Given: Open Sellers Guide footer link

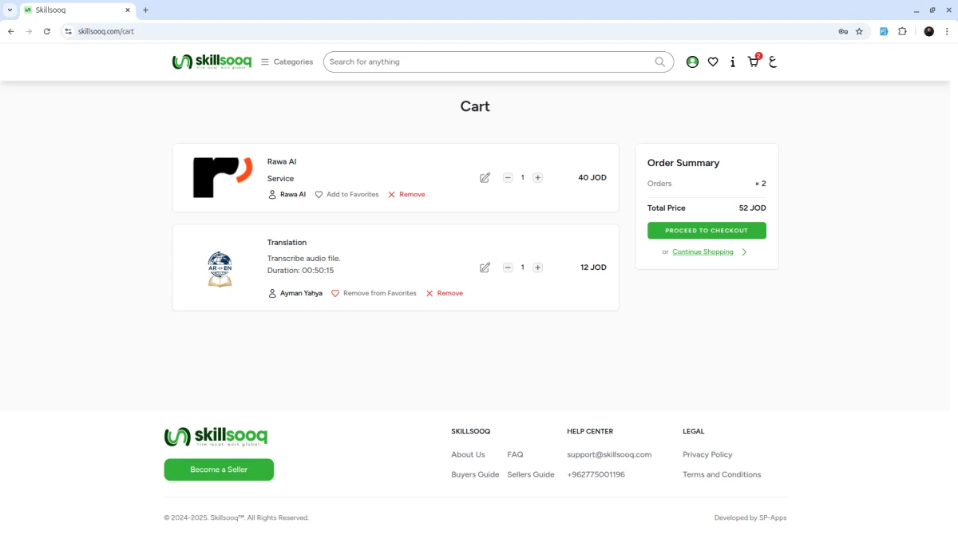Looking at the screenshot, I should pos(531,474).
